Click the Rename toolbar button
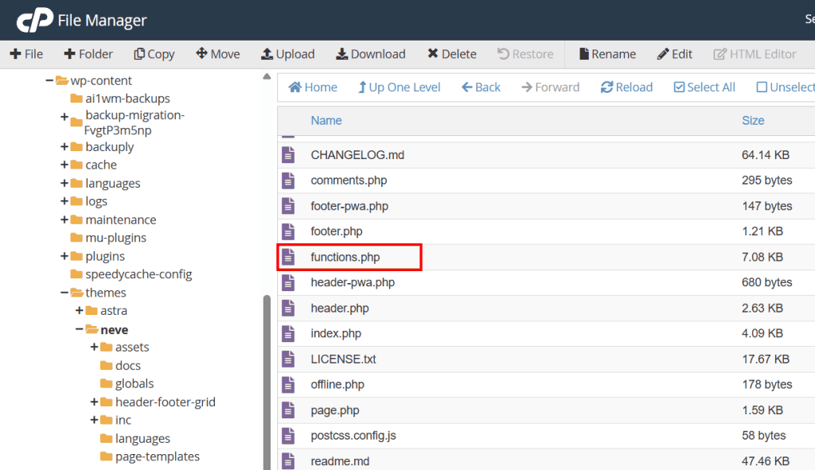The height and width of the screenshot is (470, 815). pos(607,54)
